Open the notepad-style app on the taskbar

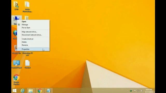[49, 91]
